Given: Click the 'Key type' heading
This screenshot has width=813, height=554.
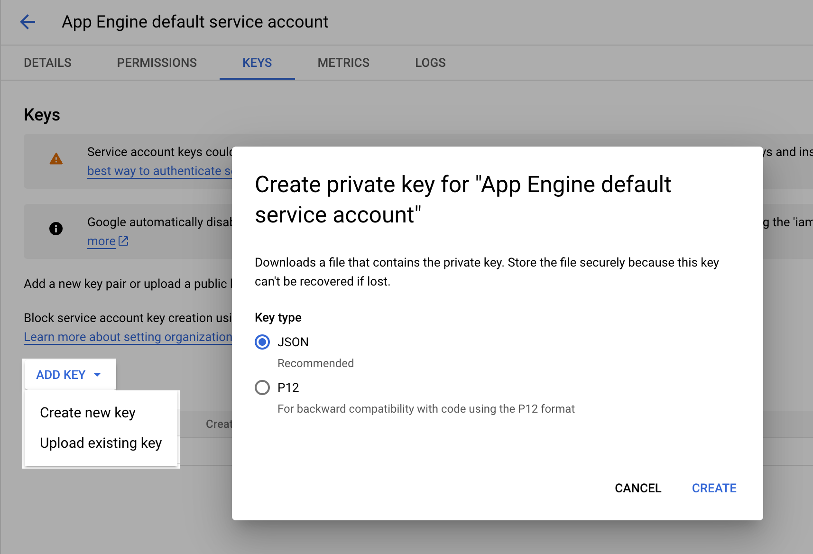Looking at the screenshot, I should pos(278,317).
